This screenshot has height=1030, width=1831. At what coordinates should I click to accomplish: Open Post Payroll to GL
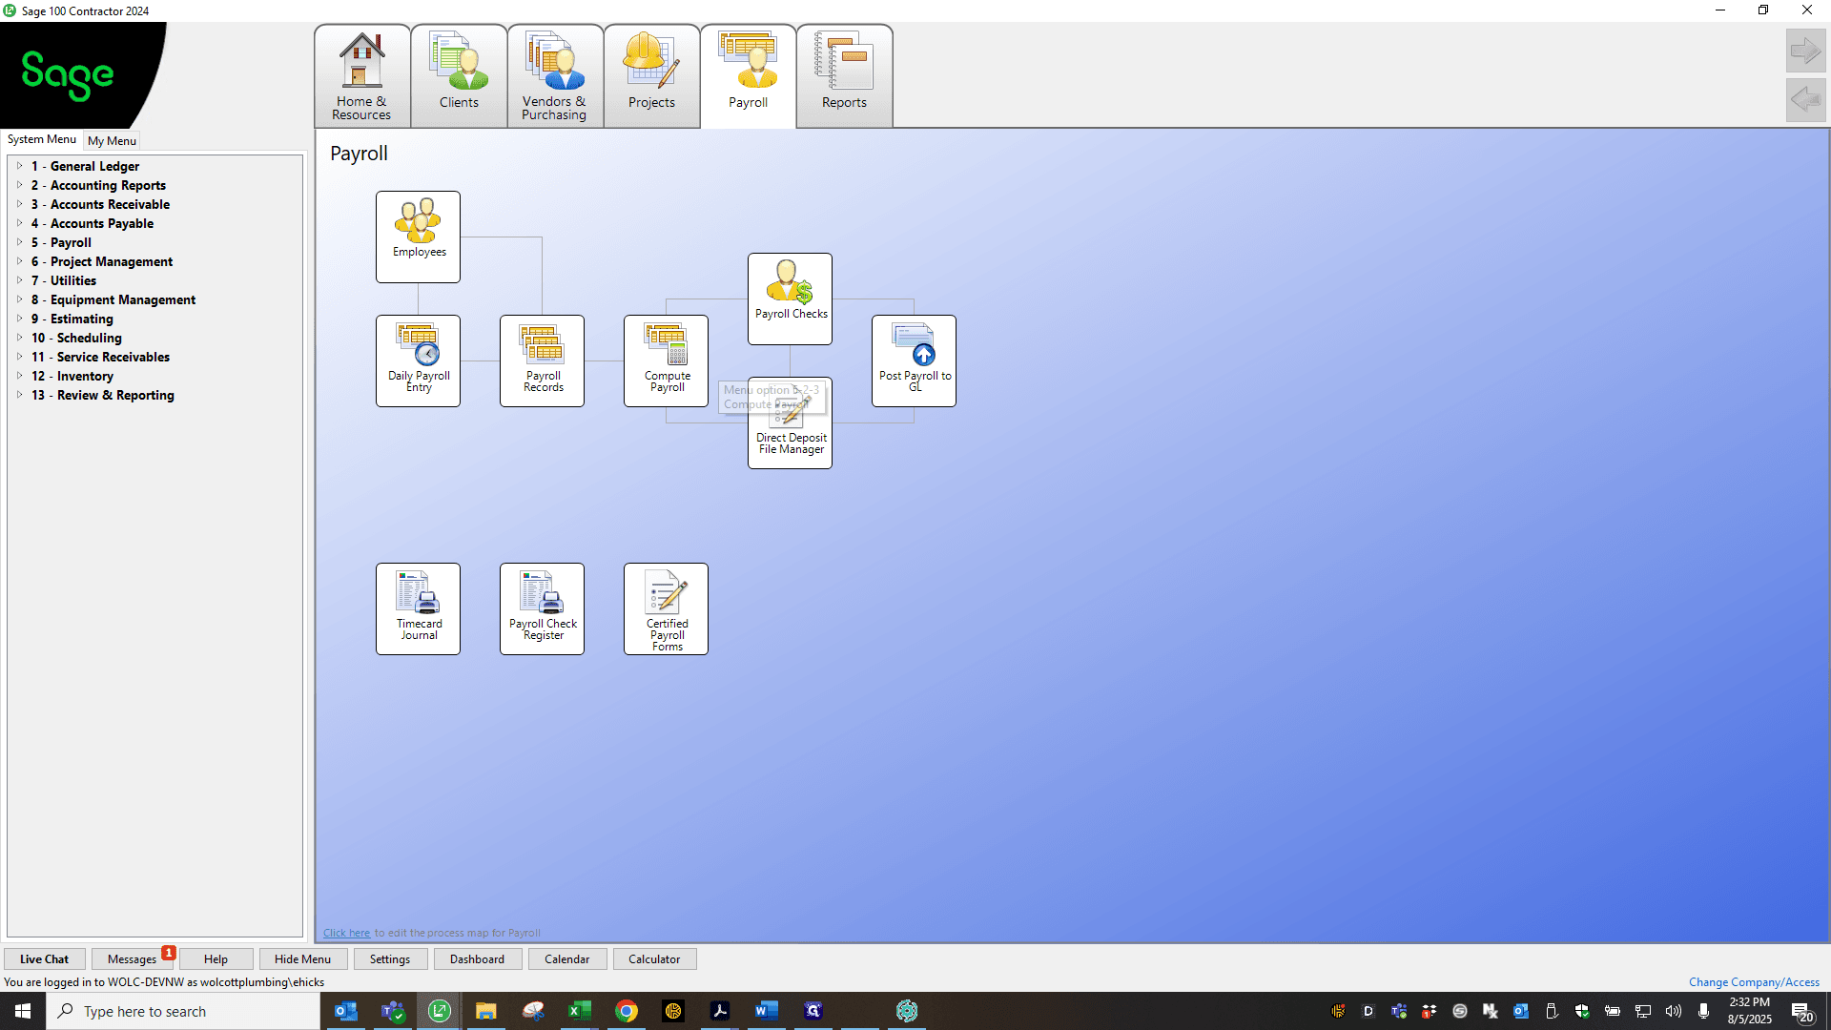(x=914, y=360)
